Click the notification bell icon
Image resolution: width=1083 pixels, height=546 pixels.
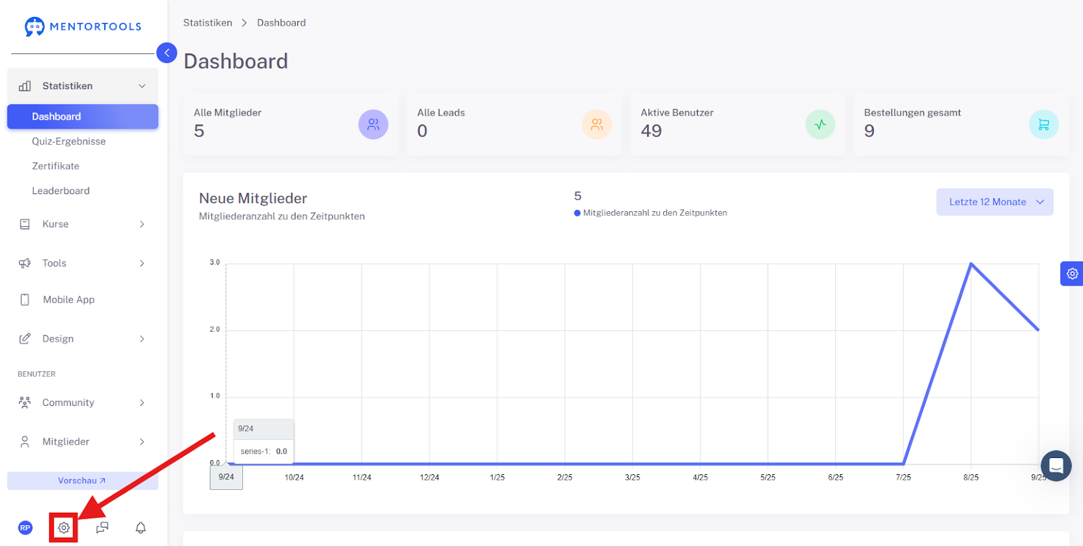tap(141, 528)
